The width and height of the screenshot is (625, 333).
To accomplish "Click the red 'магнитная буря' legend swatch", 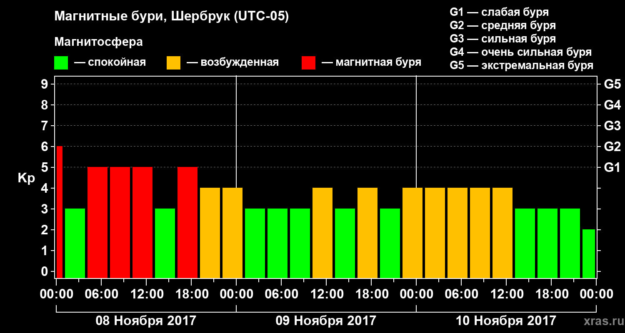I will coord(308,63).
